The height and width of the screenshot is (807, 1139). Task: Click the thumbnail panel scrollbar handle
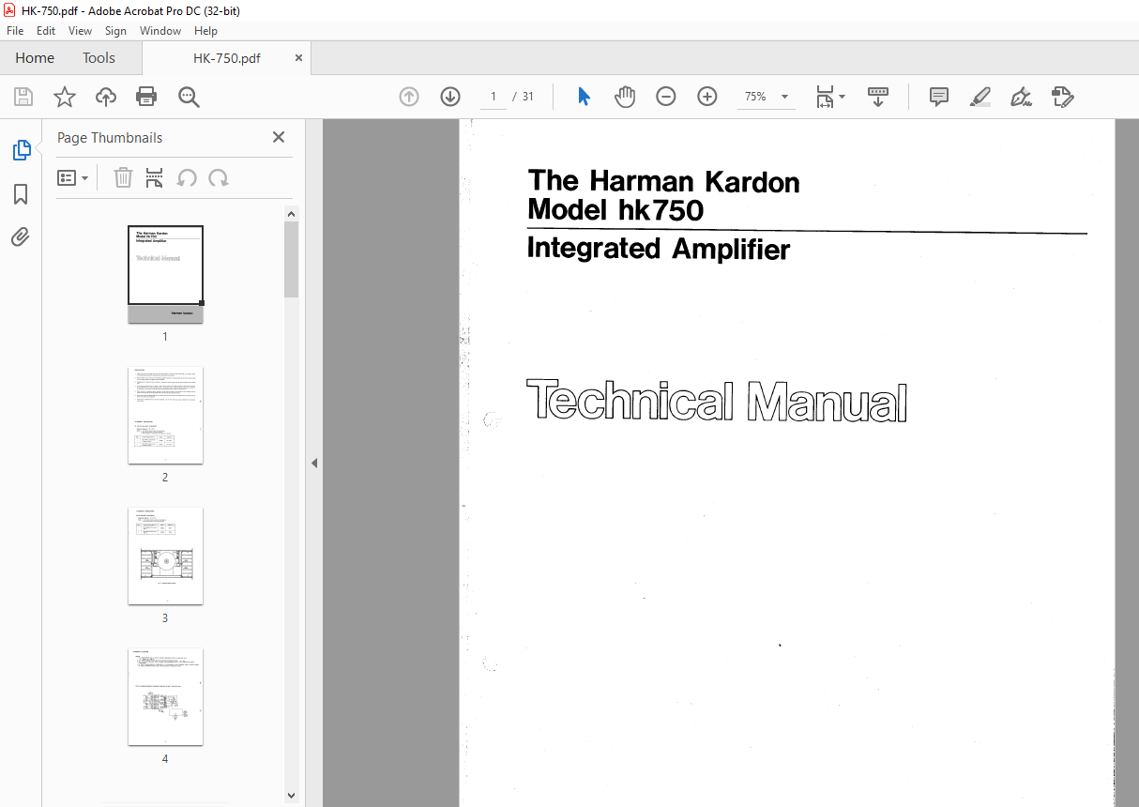(292, 259)
